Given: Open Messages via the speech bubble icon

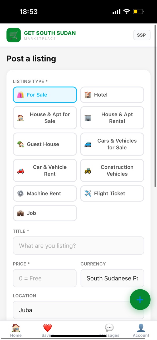Looking at the screenshot, I should (x=109, y=328).
